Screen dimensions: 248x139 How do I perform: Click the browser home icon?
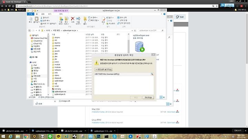click(13, 6)
